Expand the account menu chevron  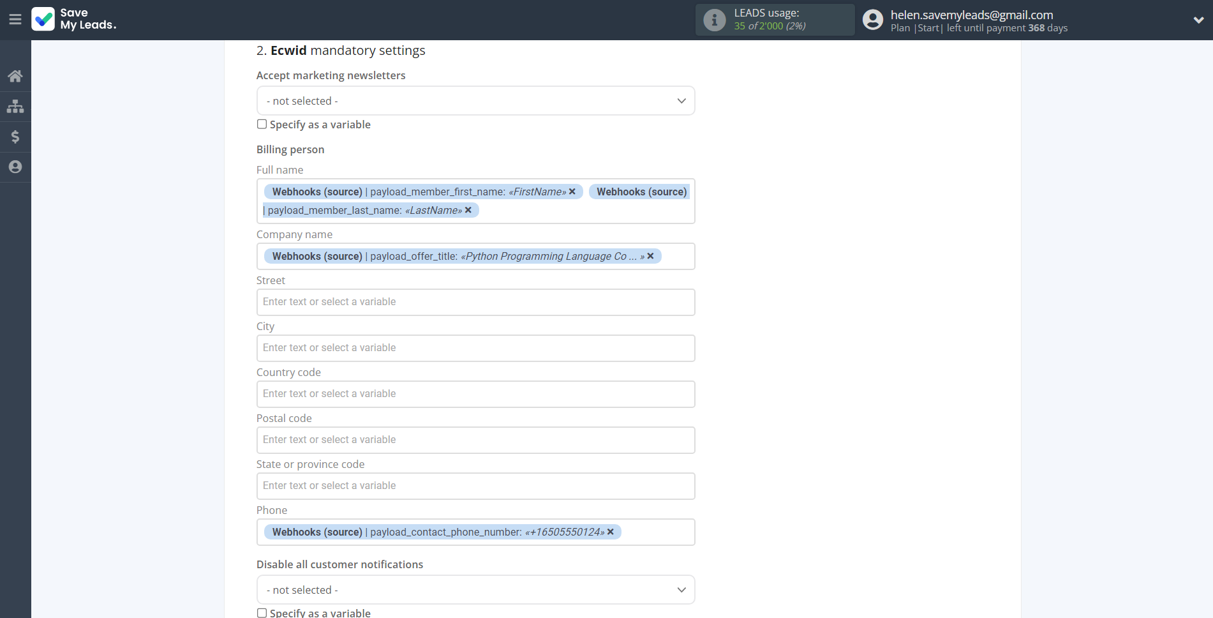click(1198, 20)
